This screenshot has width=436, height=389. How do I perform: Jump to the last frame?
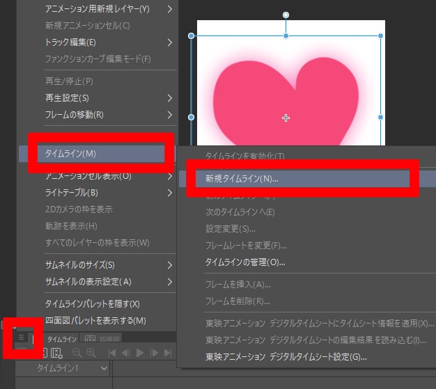pyautogui.click(x=168, y=353)
